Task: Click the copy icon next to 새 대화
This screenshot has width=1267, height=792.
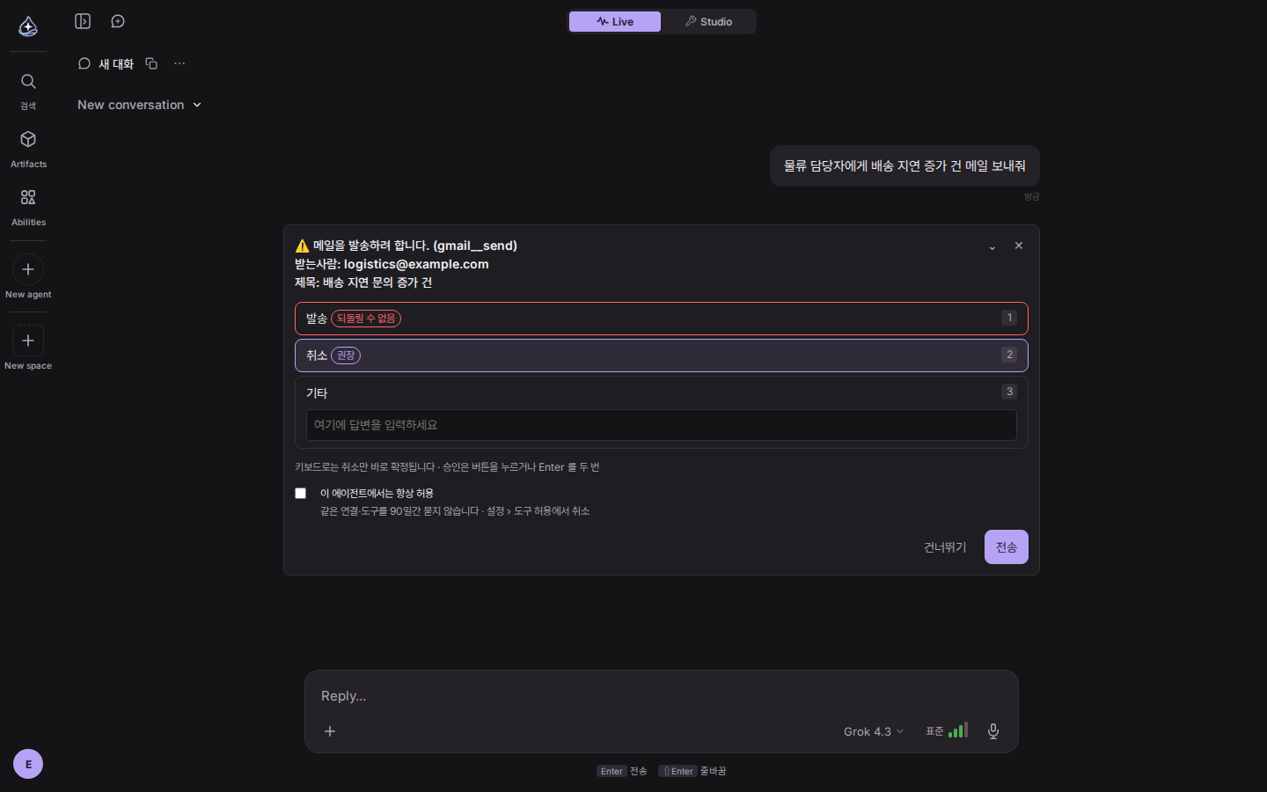Action: pyautogui.click(x=151, y=63)
